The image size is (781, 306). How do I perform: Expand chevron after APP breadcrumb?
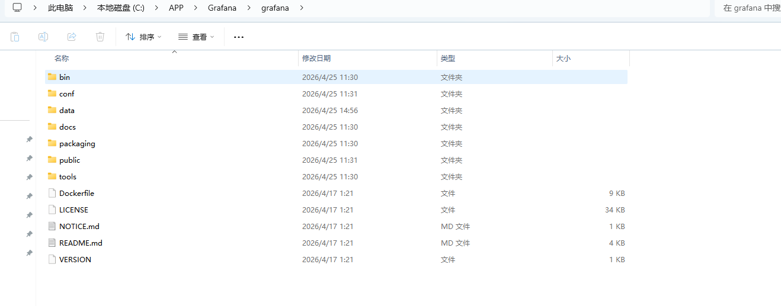[196, 8]
